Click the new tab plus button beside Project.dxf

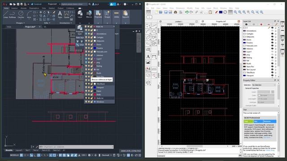45,27
